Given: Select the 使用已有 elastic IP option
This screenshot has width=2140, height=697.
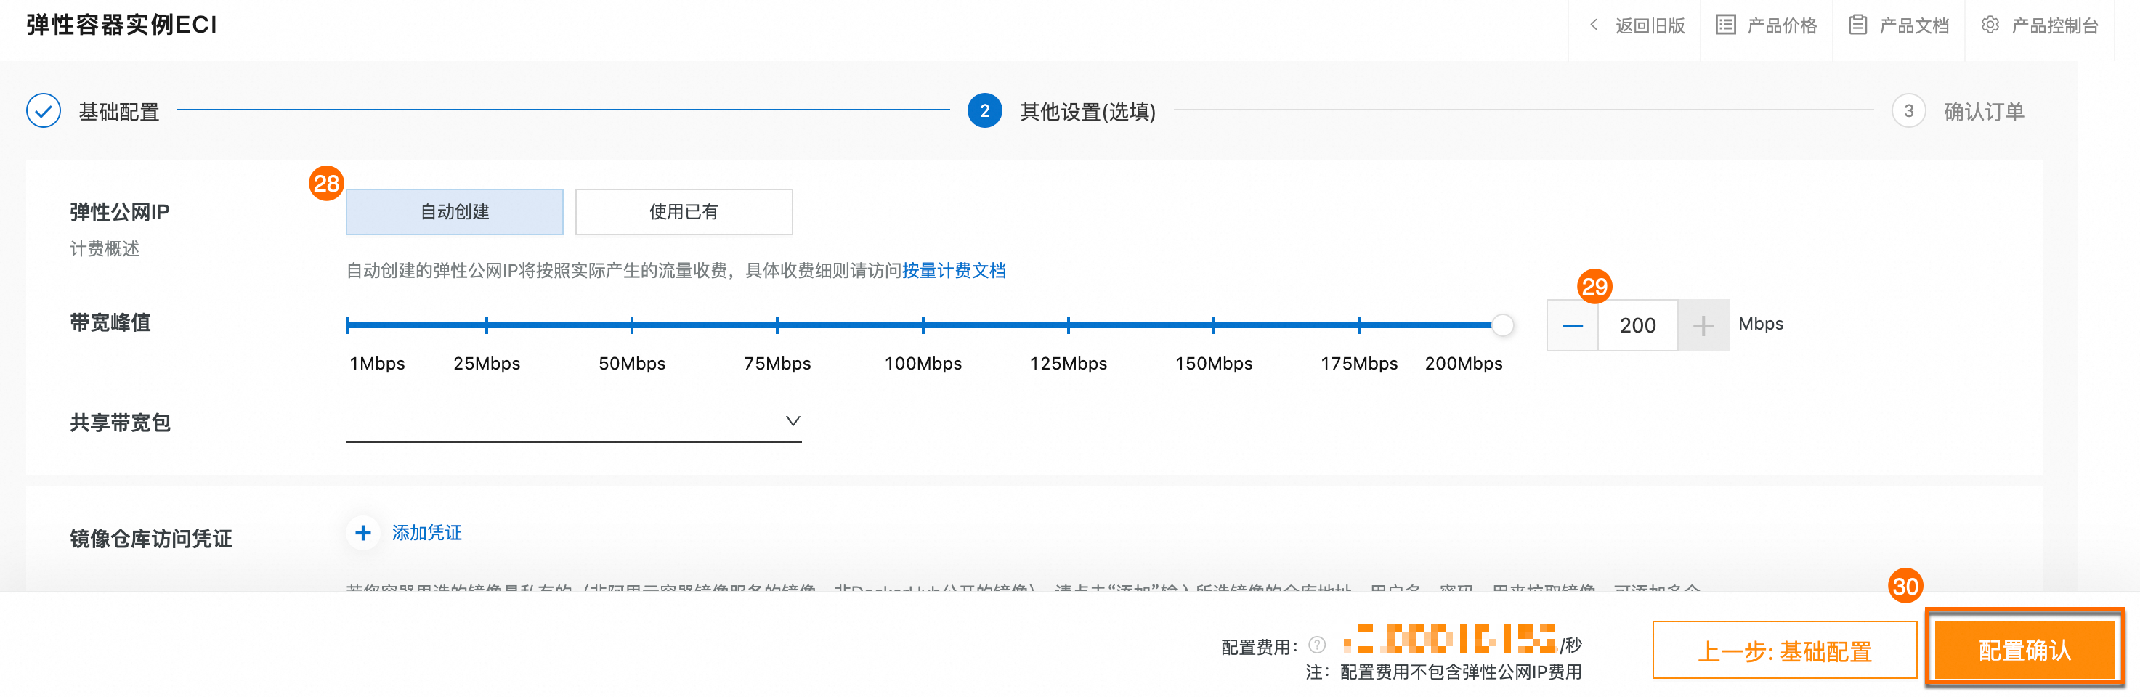Looking at the screenshot, I should 684,212.
